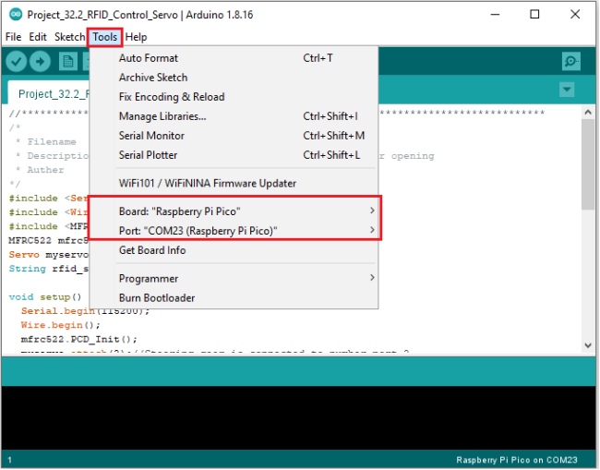Close the open Tools menu

coord(105,37)
